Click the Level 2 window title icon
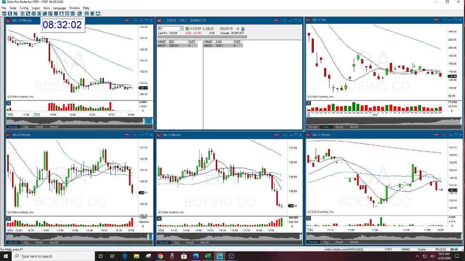The height and width of the screenshot is (261, 465). click(x=159, y=20)
